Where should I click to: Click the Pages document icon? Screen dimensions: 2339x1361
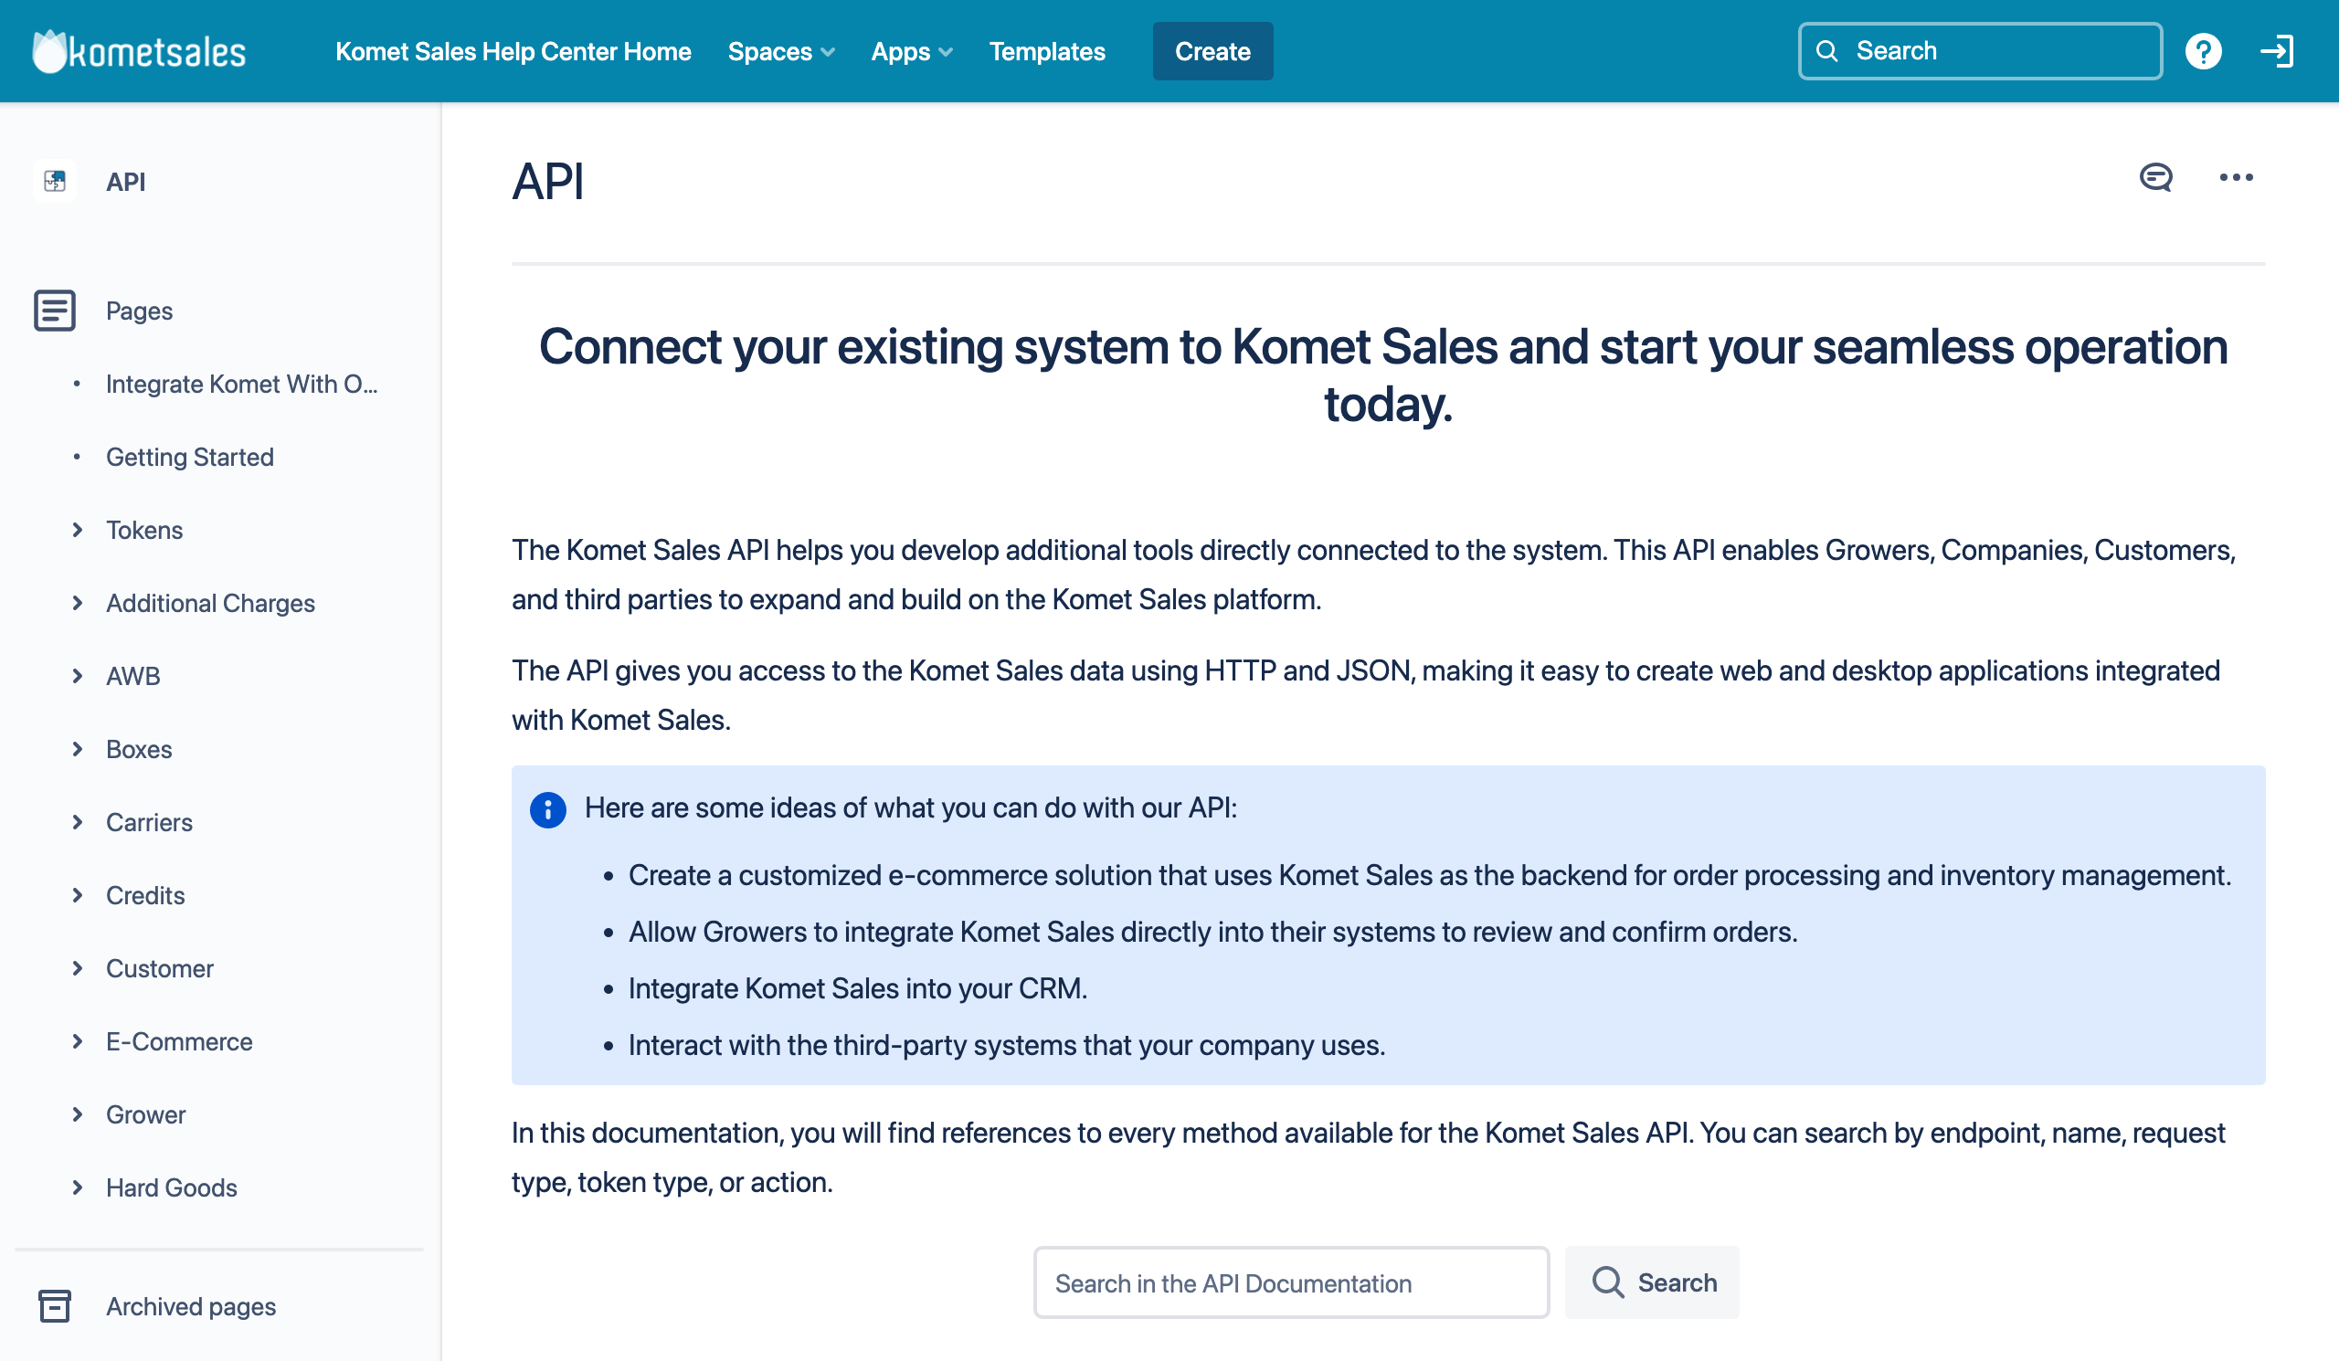click(55, 311)
